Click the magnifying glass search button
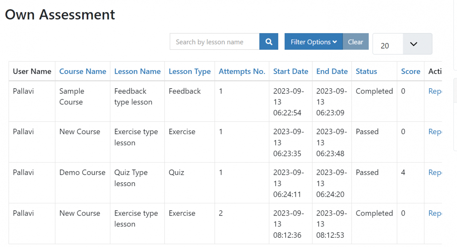 268,42
